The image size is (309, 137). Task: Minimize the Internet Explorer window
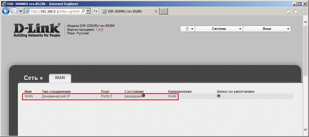click(295, 3)
